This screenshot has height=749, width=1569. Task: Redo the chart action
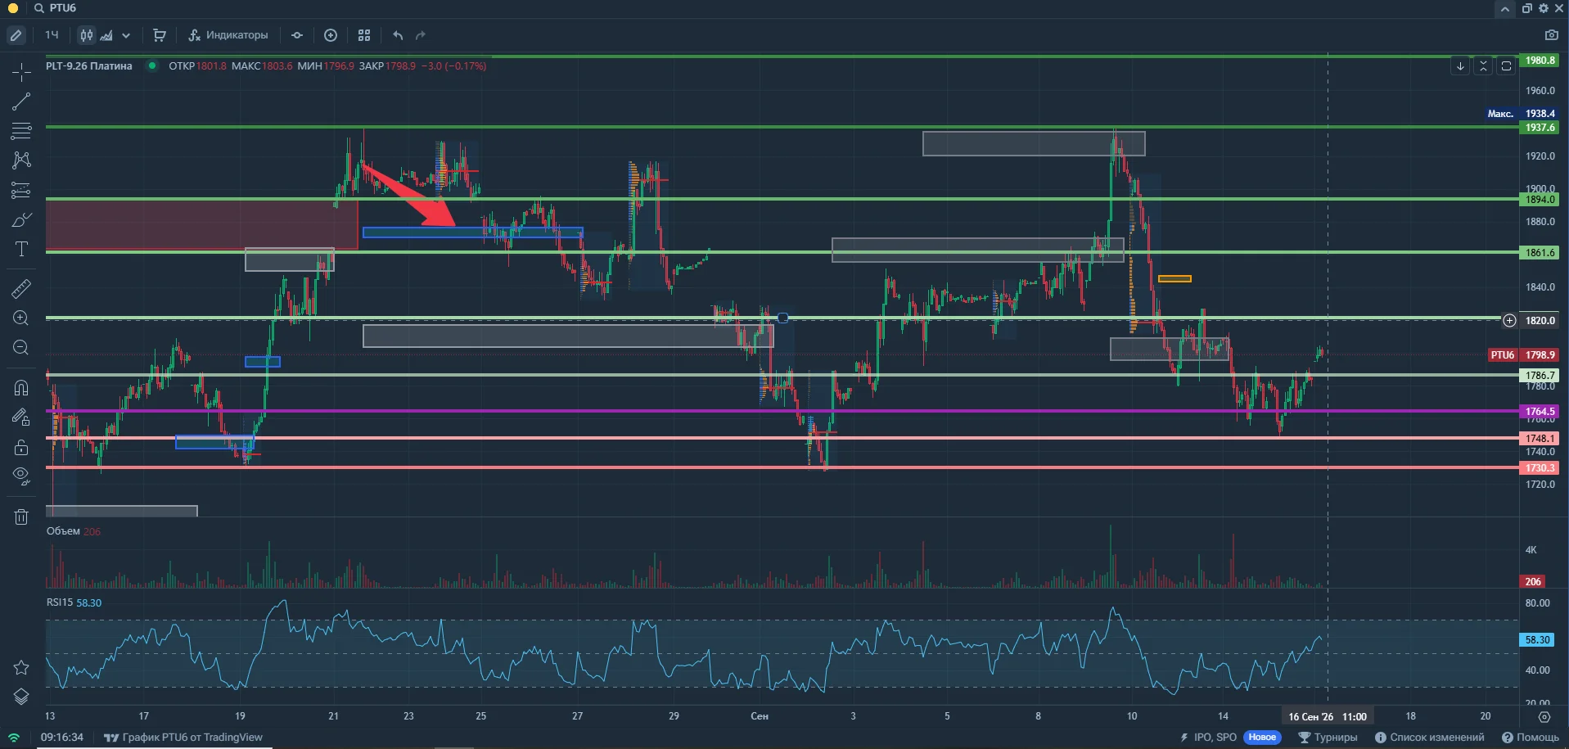421,35
